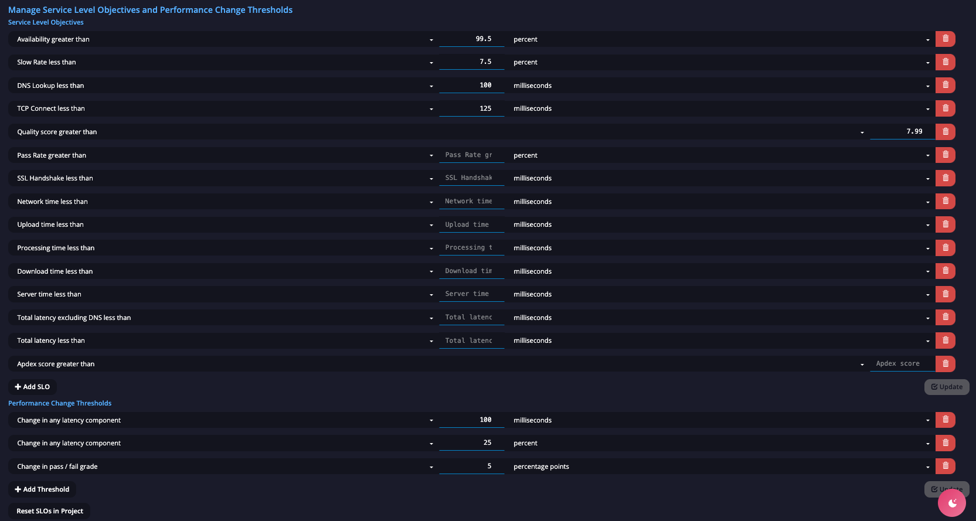Delete the Network time less than SLO
The height and width of the screenshot is (521, 976).
945,201
